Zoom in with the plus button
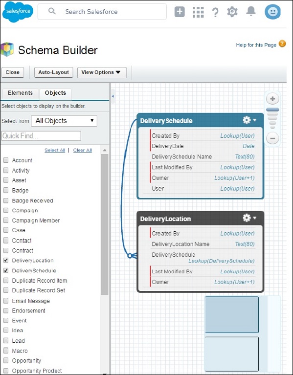 (272, 99)
